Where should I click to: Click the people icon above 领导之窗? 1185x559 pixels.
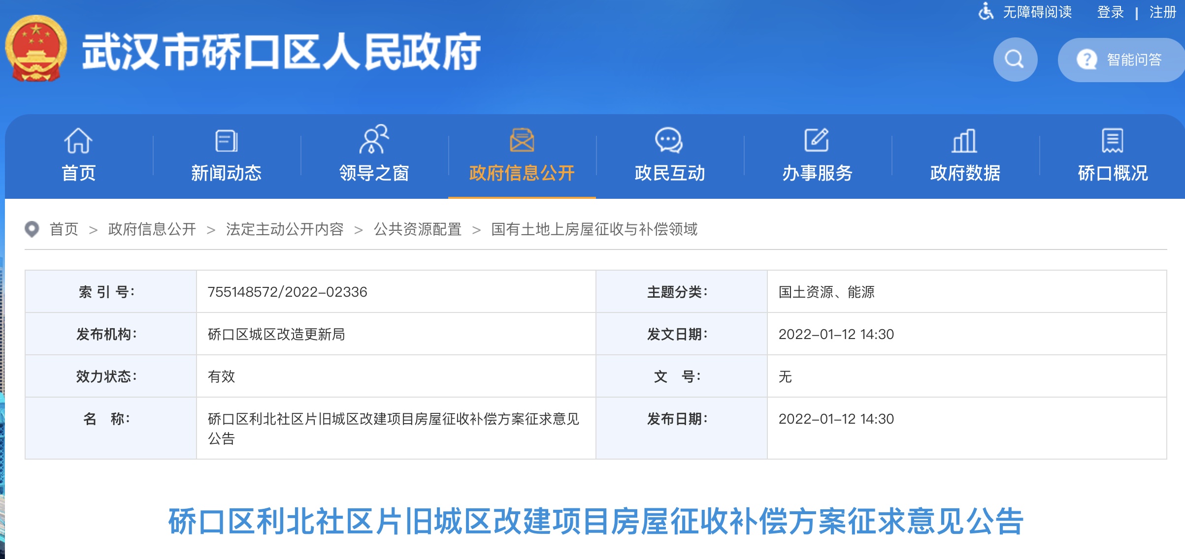click(x=374, y=139)
